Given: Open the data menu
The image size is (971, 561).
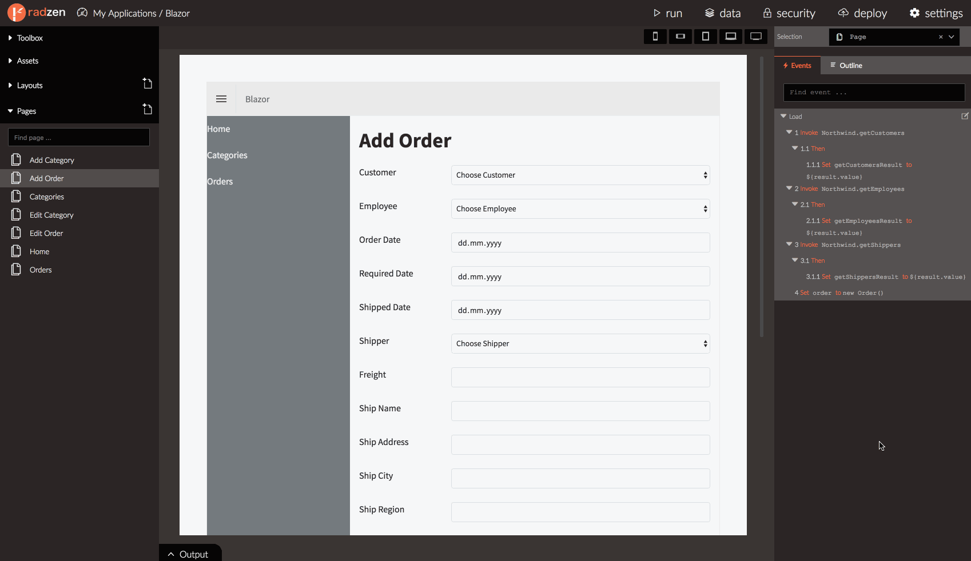Looking at the screenshot, I should click(x=723, y=13).
